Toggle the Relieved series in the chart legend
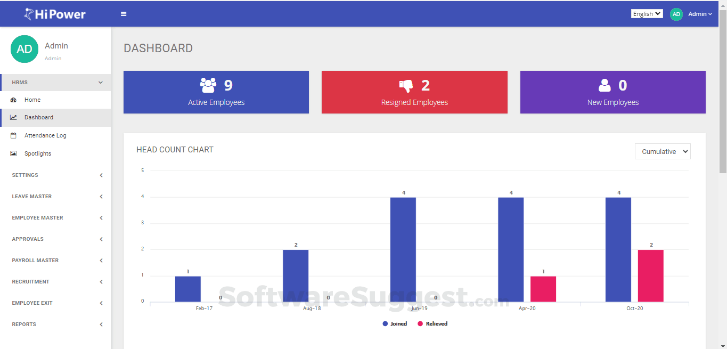727x349 pixels. (432, 323)
